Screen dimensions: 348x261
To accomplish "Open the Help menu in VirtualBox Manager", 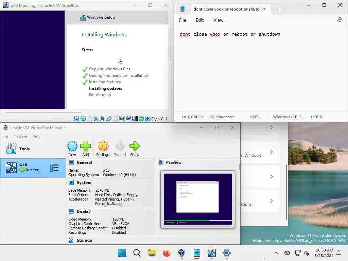I will (x=36, y=136).
